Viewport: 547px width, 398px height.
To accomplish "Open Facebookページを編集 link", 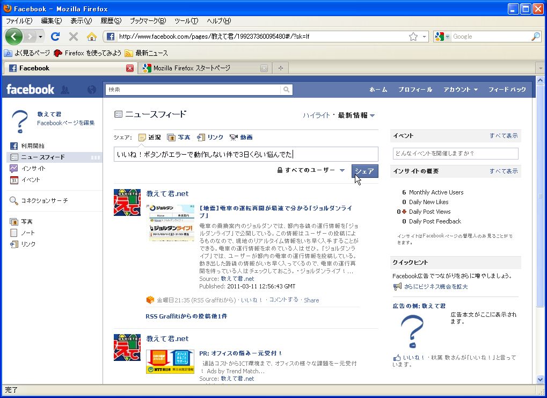I will [x=66, y=123].
